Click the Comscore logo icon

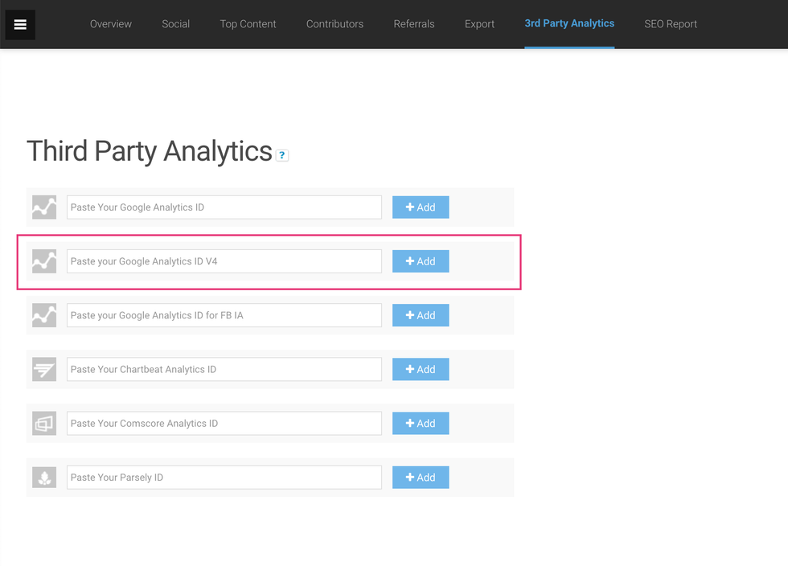click(x=44, y=423)
